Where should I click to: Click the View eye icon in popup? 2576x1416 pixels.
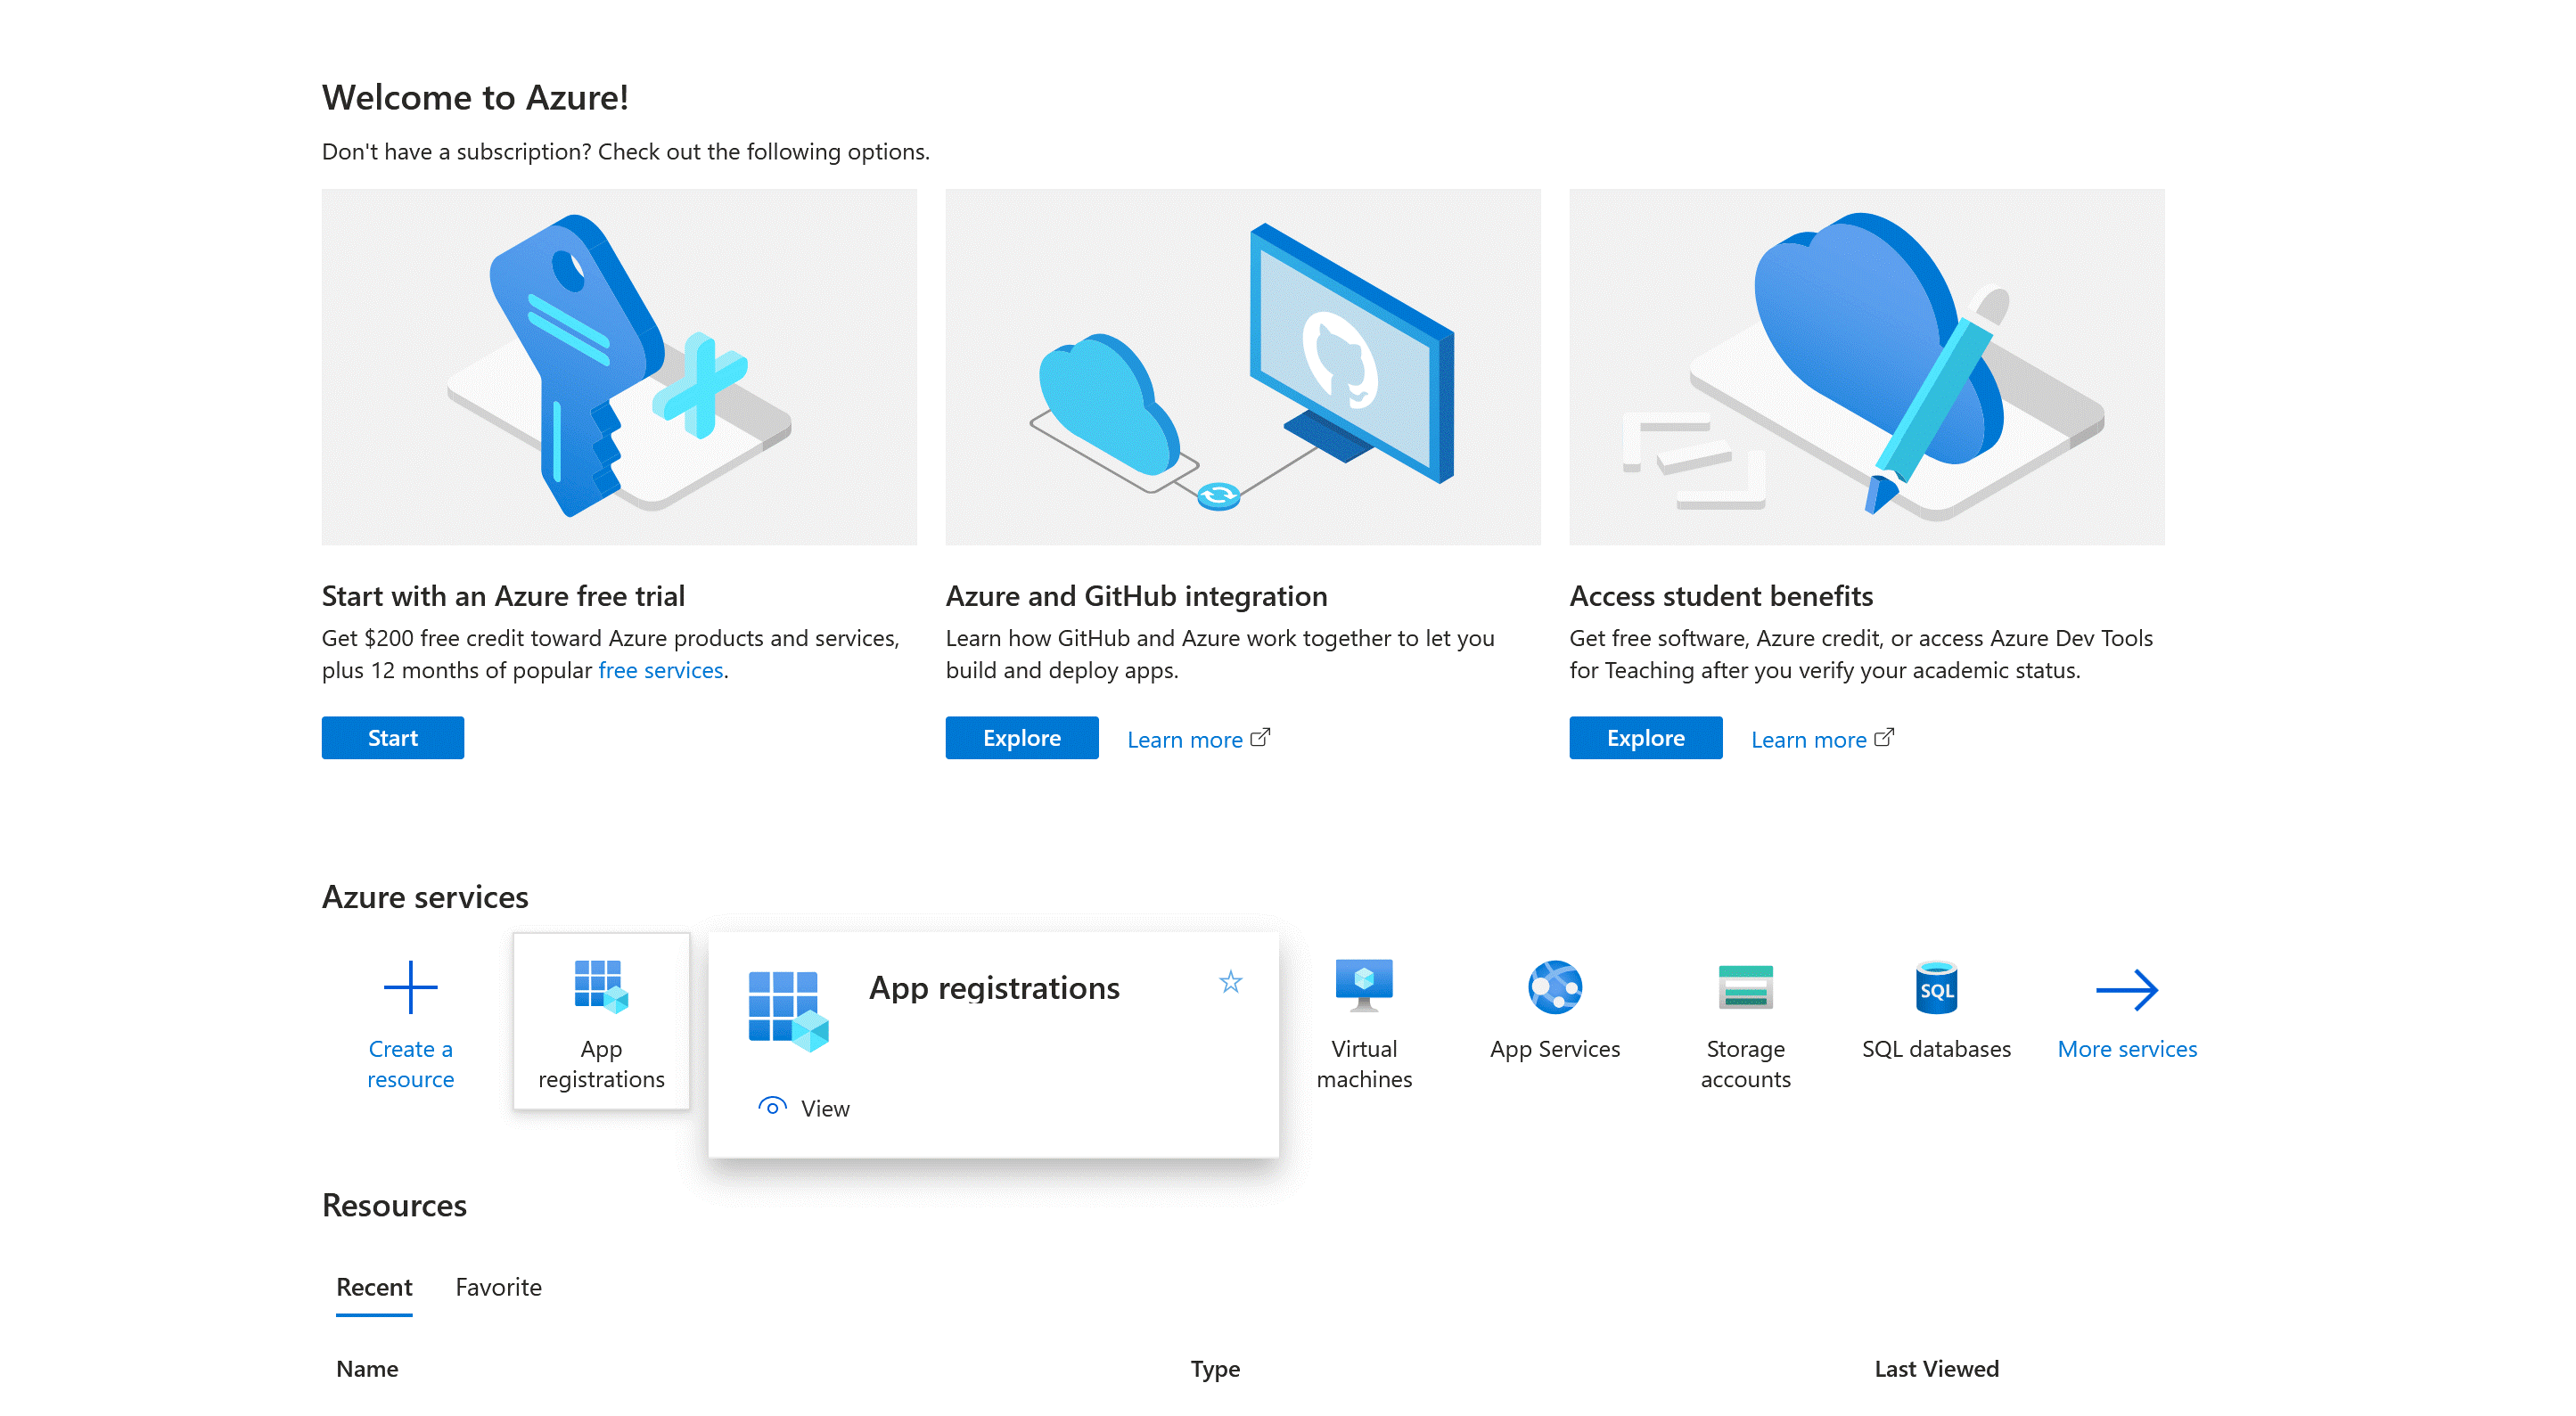(772, 1106)
